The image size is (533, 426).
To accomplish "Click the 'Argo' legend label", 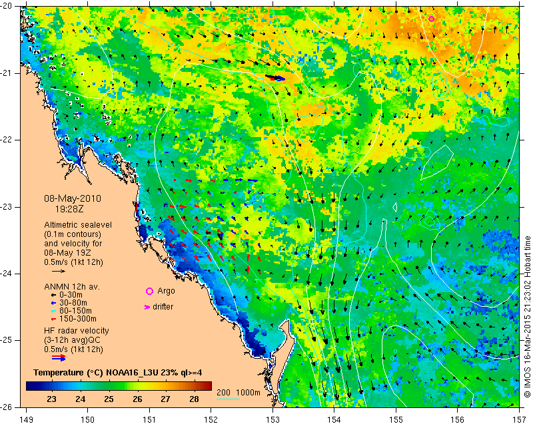I will click(x=166, y=291).
